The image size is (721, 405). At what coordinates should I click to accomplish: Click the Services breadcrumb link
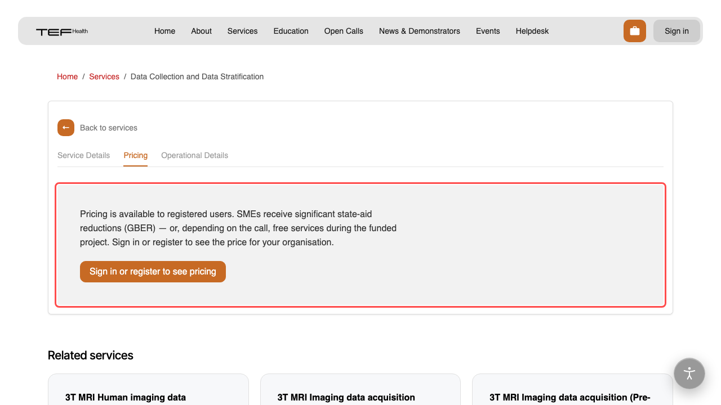(x=104, y=76)
